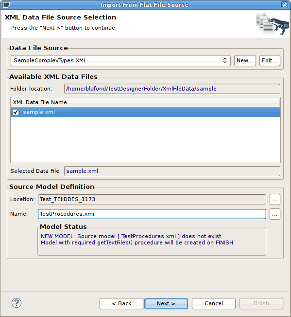Select the sample.xml row text
The width and height of the screenshot is (291, 317).
point(39,112)
